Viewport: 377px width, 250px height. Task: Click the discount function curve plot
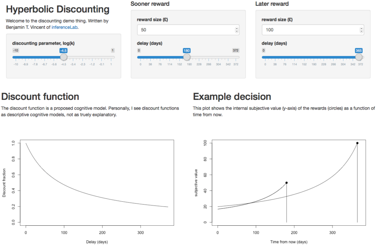tap(97, 183)
